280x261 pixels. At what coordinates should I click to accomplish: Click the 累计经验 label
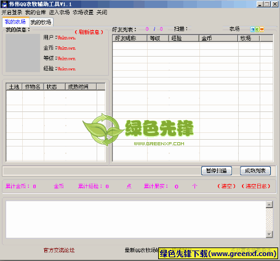pyautogui.click(x=90, y=186)
